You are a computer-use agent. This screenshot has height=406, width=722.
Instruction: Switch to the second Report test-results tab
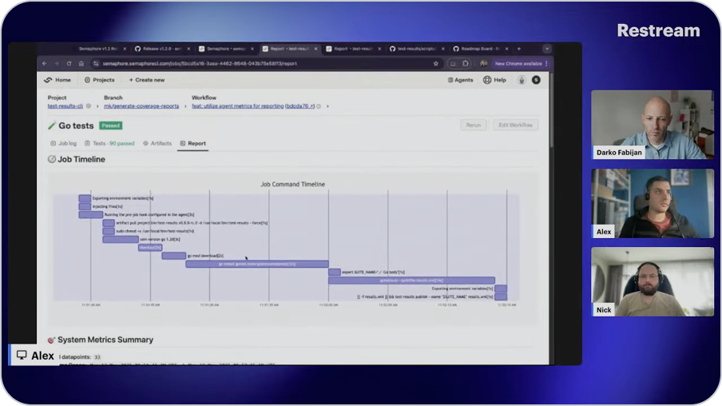click(x=352, y=49)
